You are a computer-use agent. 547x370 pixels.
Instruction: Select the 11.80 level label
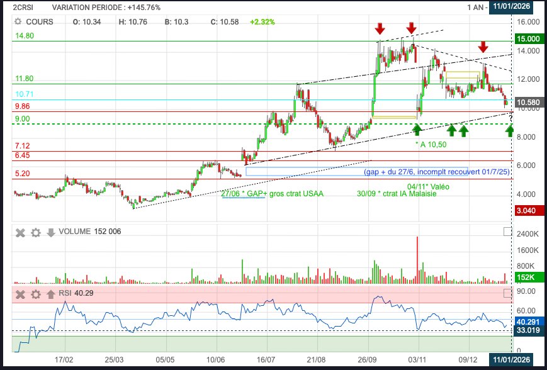tap(24, 79)
